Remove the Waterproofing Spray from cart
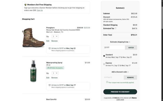Image resolution: width=163 pixels, height=101 pixels. (55, 78)
